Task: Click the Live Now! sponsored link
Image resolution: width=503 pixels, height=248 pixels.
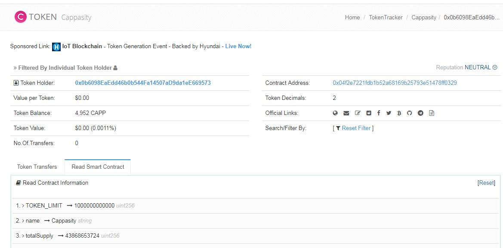Action: pyautogui.click(x=238, y=46)
